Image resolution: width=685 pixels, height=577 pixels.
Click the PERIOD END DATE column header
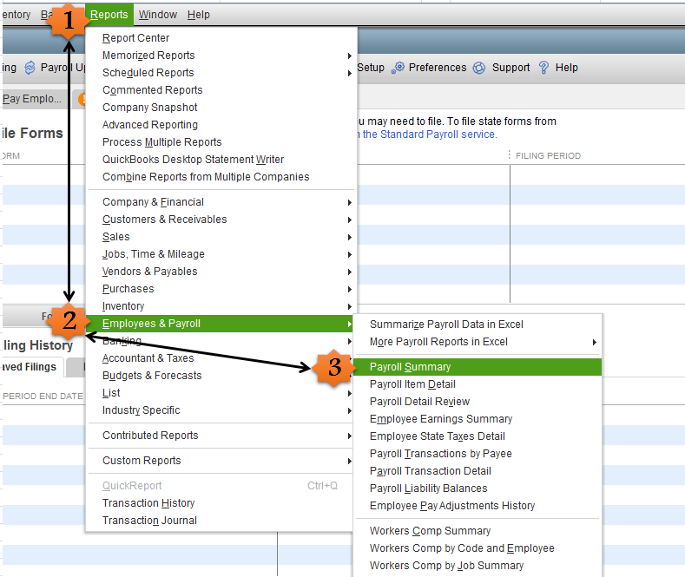point(43,397)
